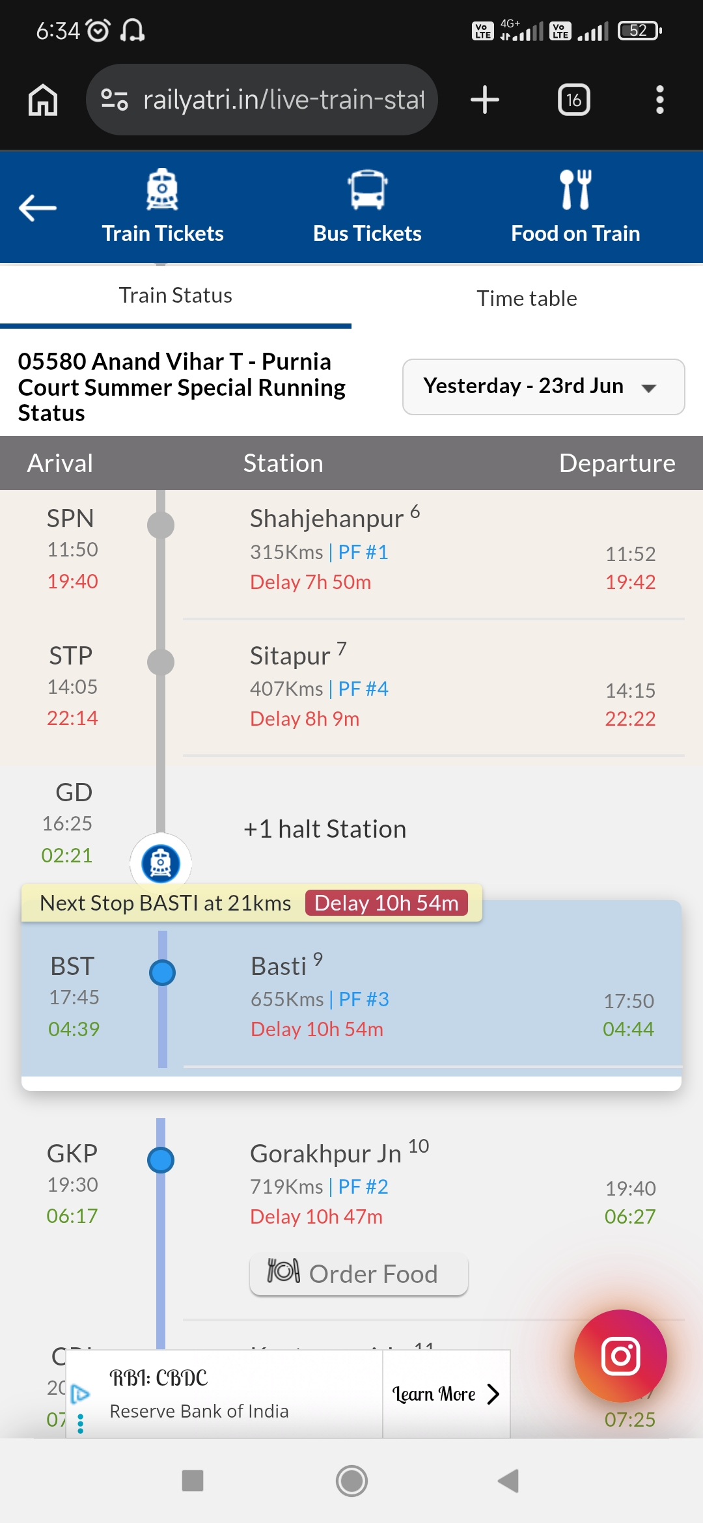Image resolution: width=703 pixels, height=1523 pixels.
Task: Open the site info icon in address bar
Action: tap(114, 100)
